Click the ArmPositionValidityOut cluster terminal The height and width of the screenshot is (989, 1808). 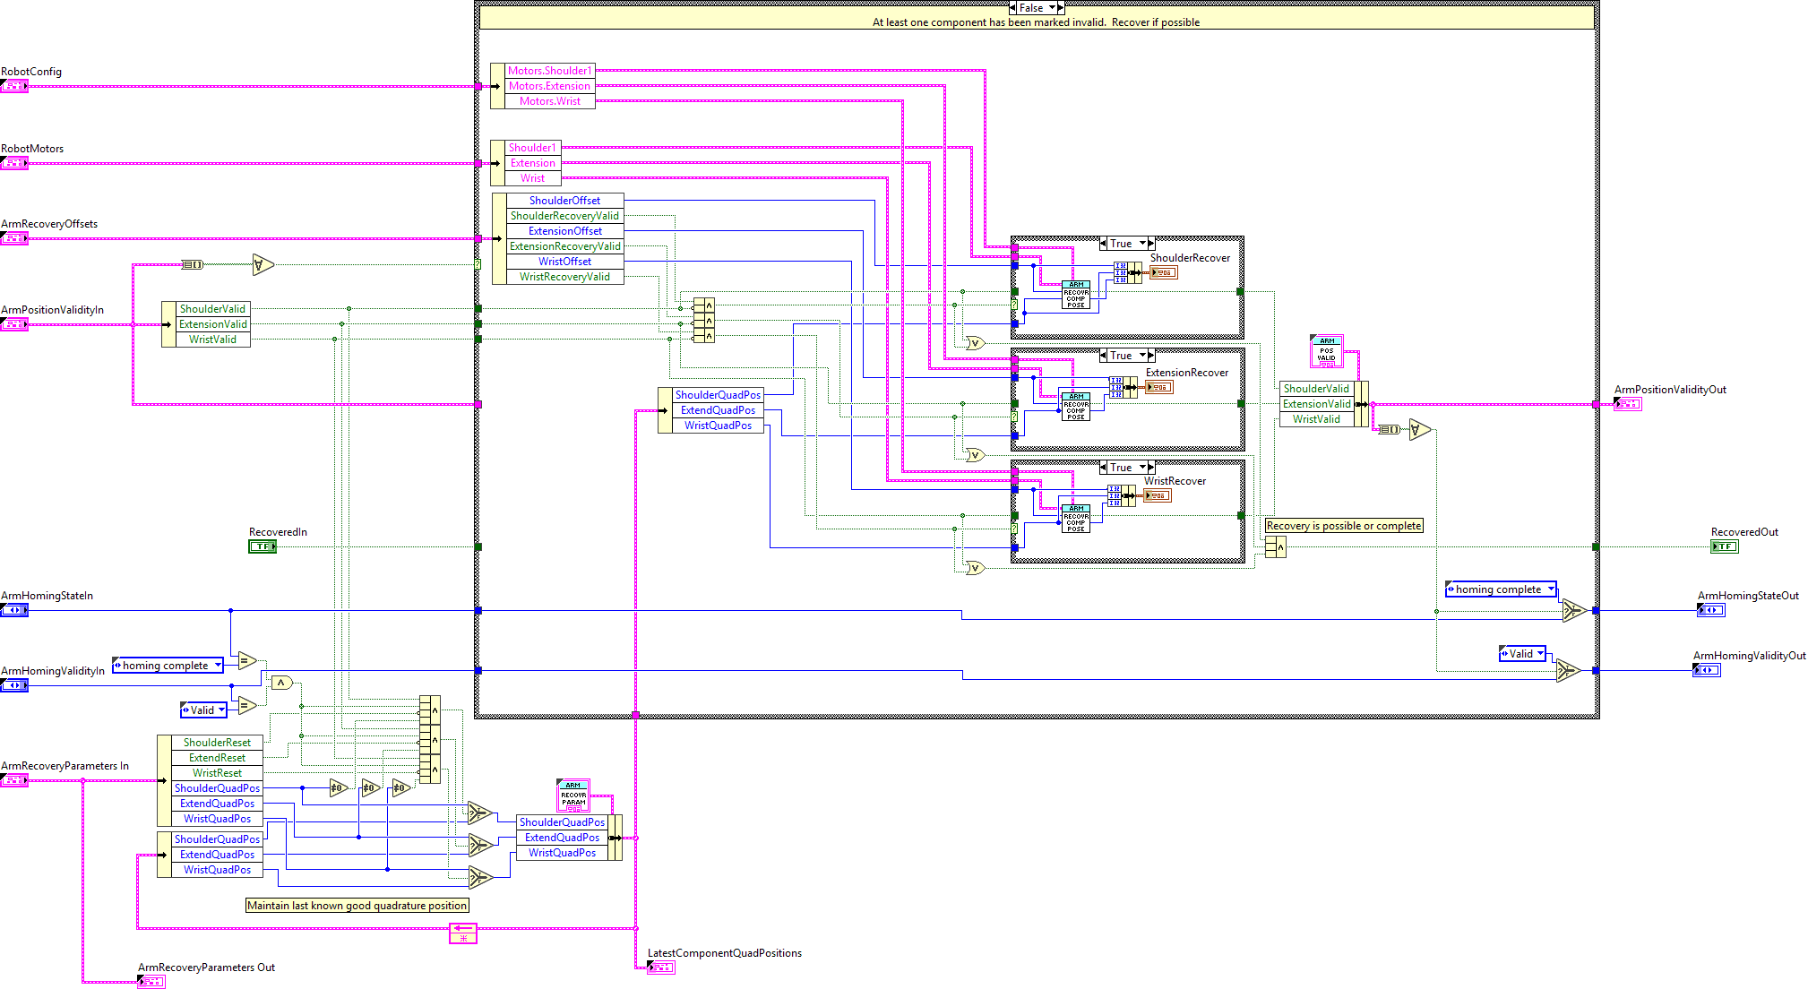click(1628, 405)
